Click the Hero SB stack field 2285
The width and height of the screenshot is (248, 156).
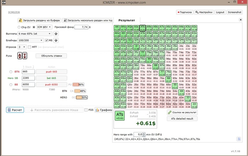tap(28, 78)
